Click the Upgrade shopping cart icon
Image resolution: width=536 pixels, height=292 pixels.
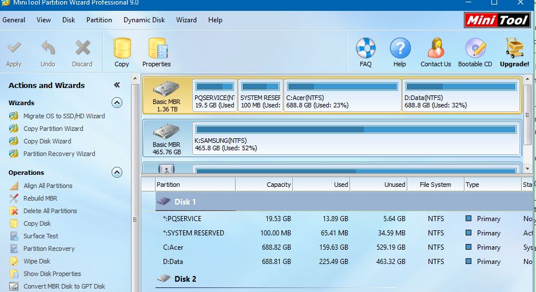coord(514,48)
